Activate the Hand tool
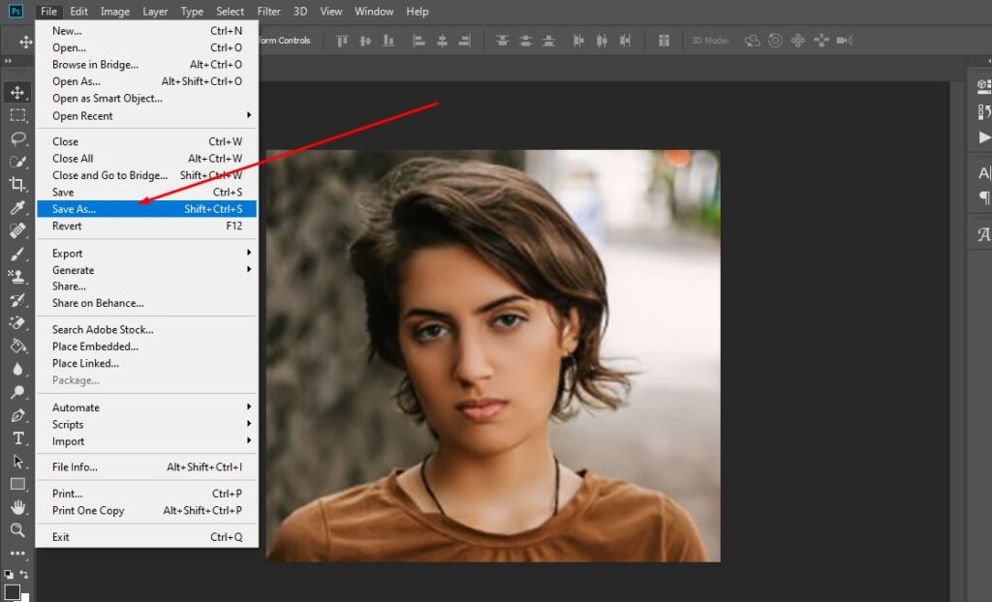This screenshot has height=602, width=992. pyautogui.click(x=17, y=507)
